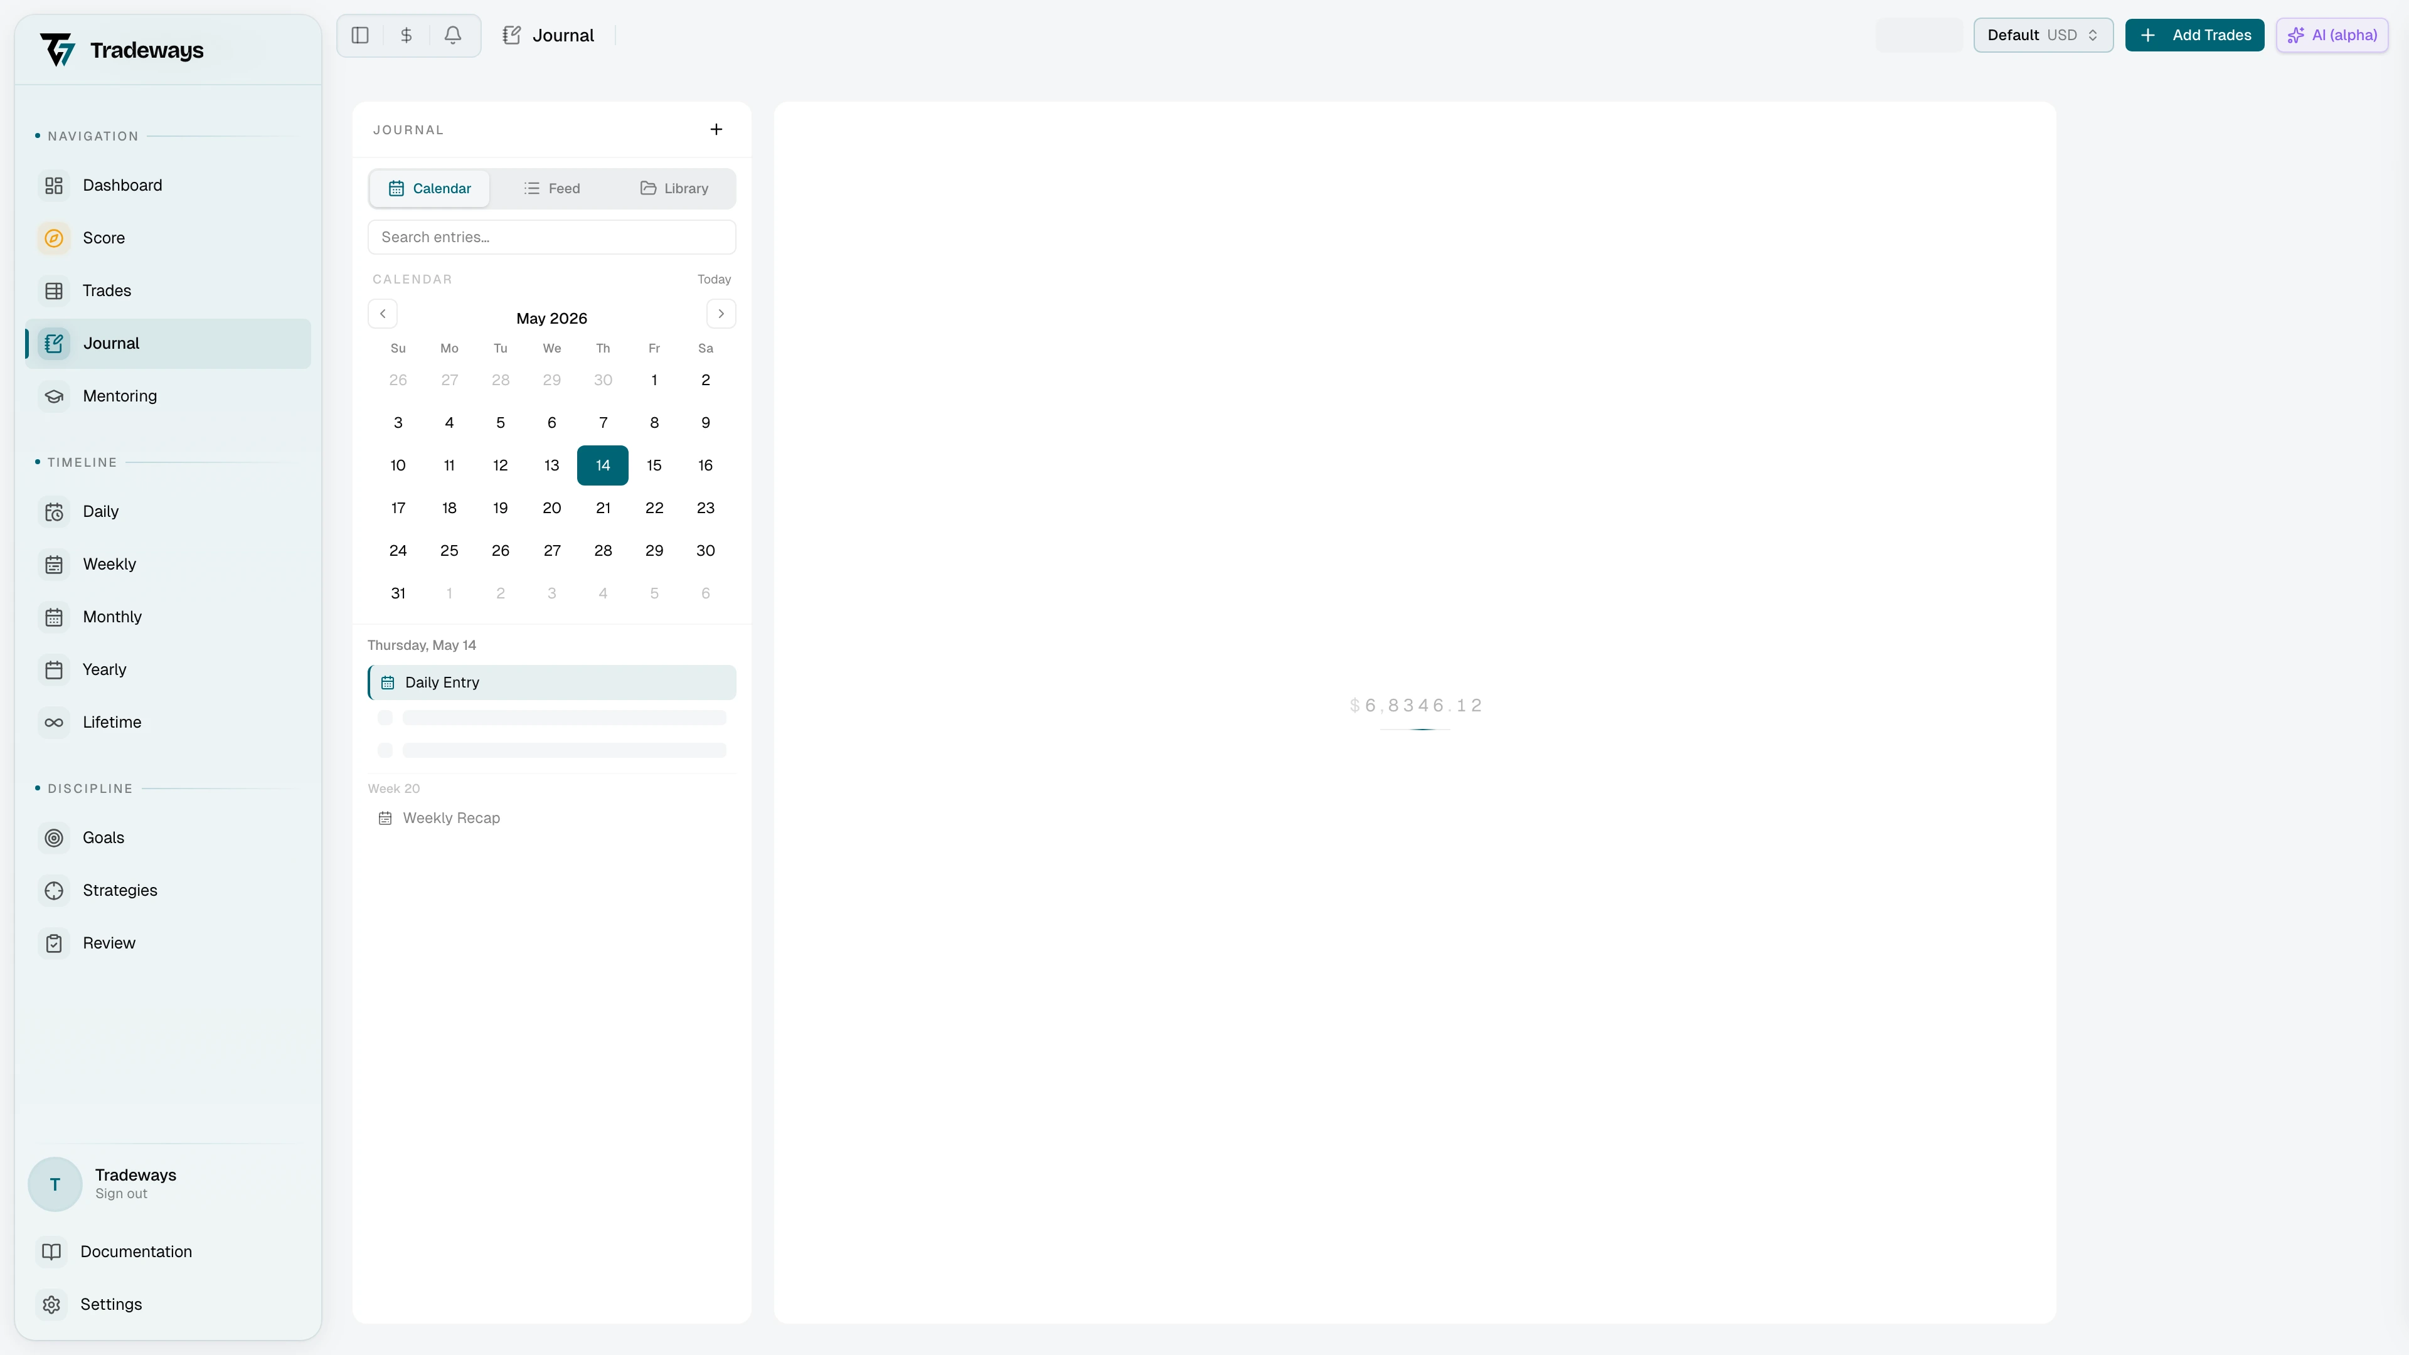
Task: Open Documentation
Action: pyautogui.click(x=168, y=1252)
